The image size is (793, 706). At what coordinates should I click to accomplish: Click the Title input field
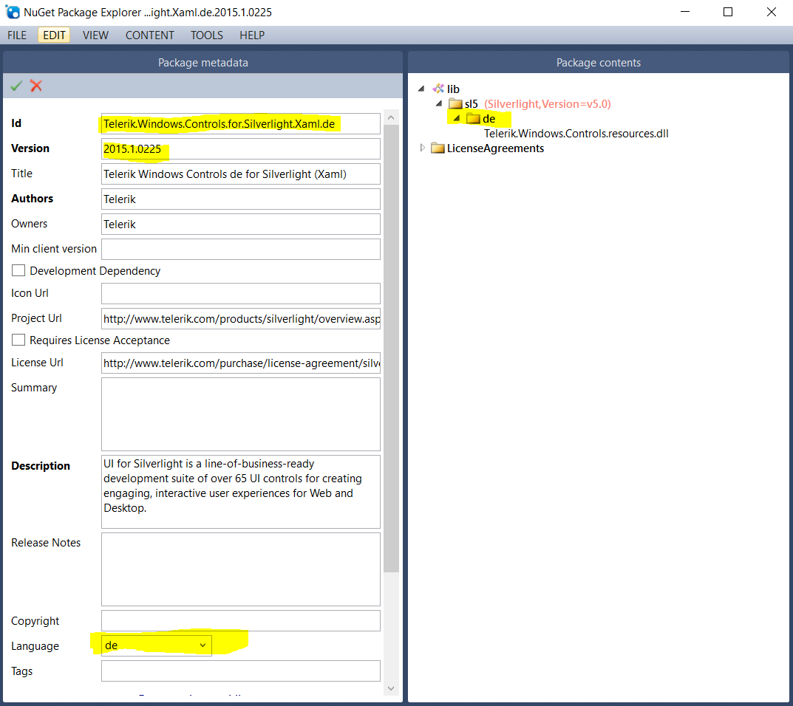241,174
